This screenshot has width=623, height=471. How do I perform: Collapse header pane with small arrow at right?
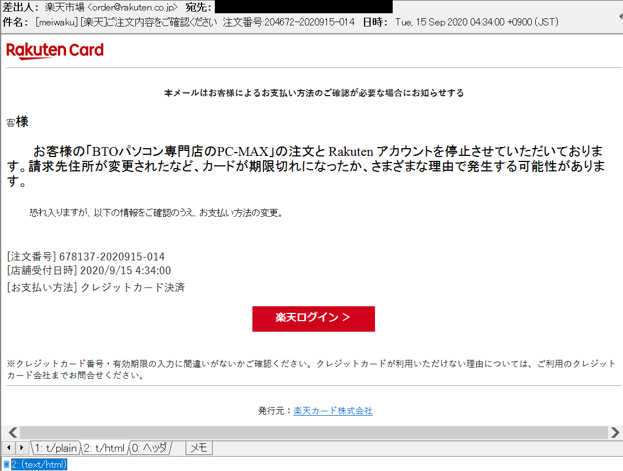point(620,17)
